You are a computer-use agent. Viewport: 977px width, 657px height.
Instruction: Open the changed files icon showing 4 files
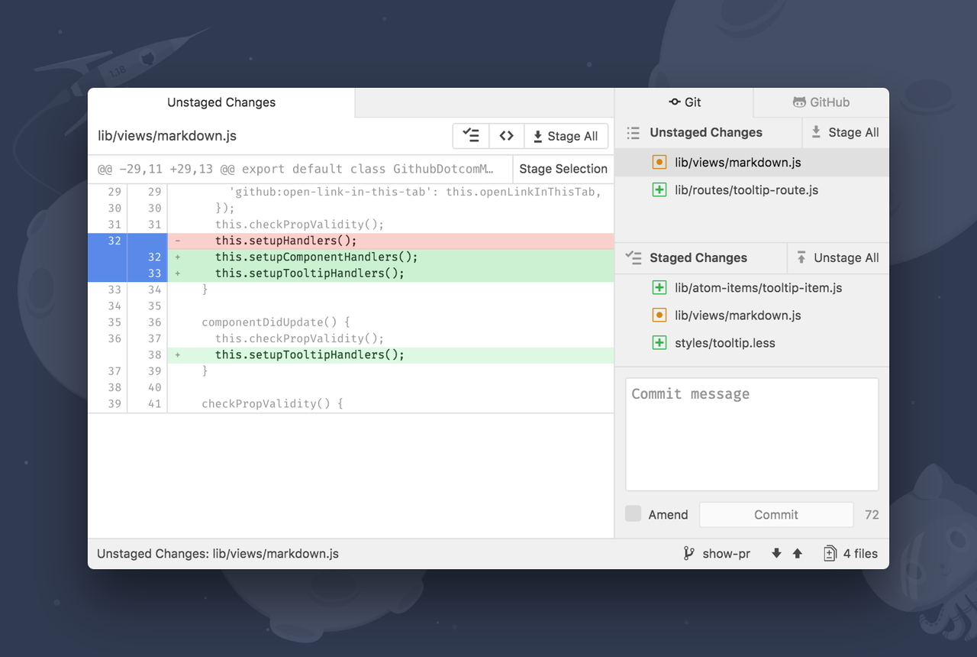(829, 553)
